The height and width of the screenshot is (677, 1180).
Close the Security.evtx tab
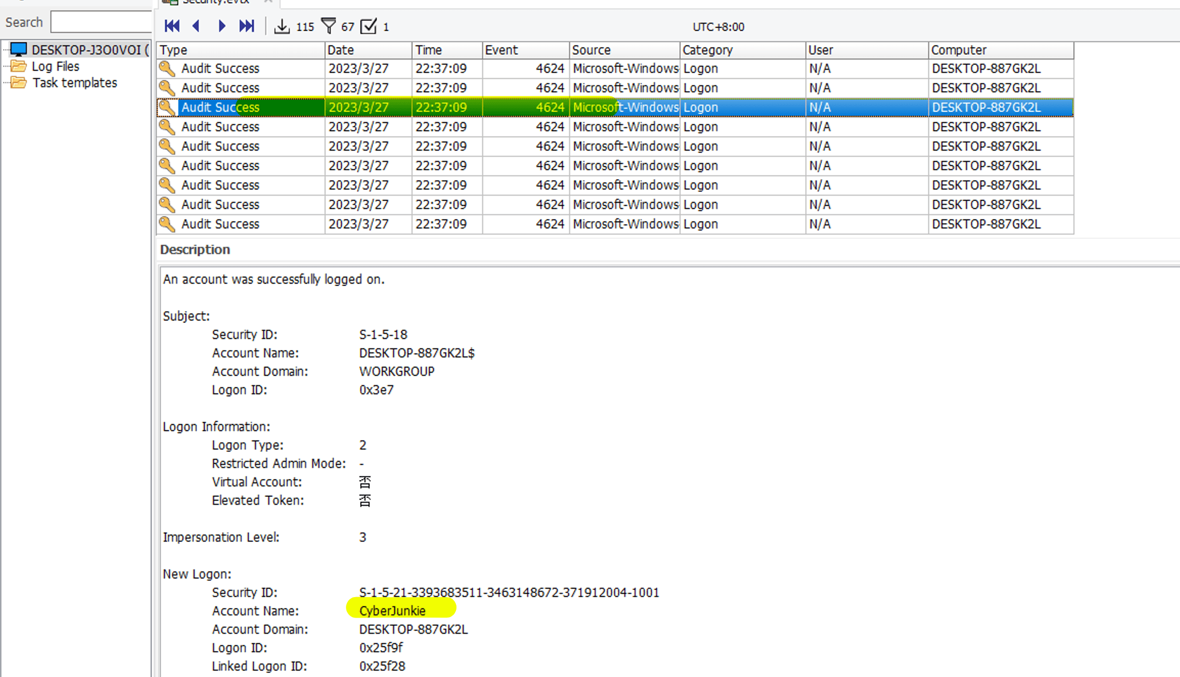coord(268,2)
